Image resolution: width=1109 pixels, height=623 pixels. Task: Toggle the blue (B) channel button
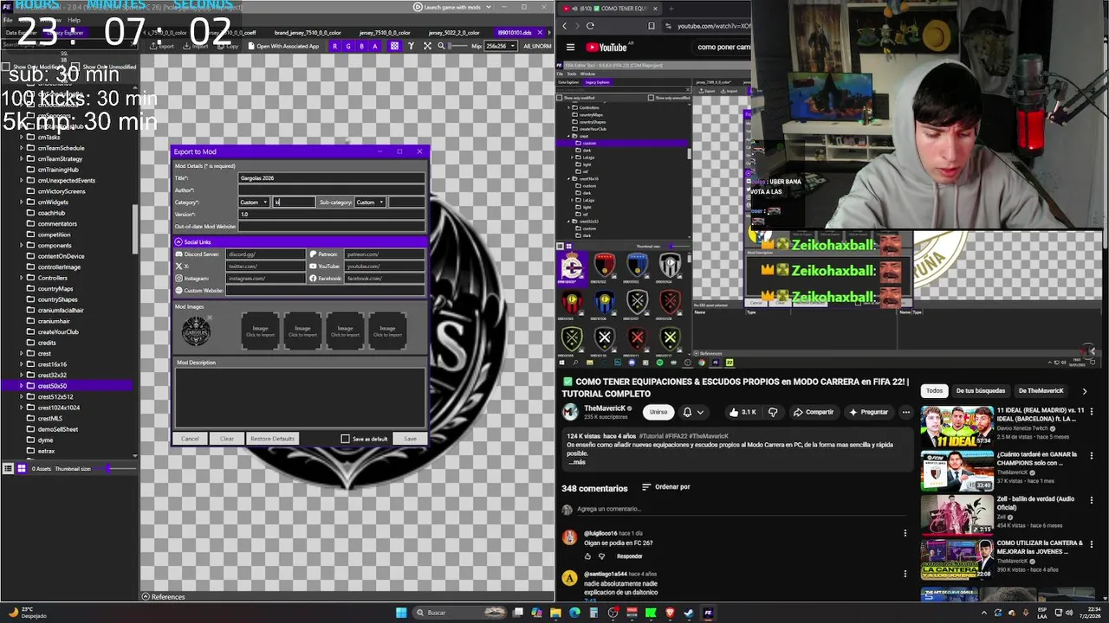361,46
